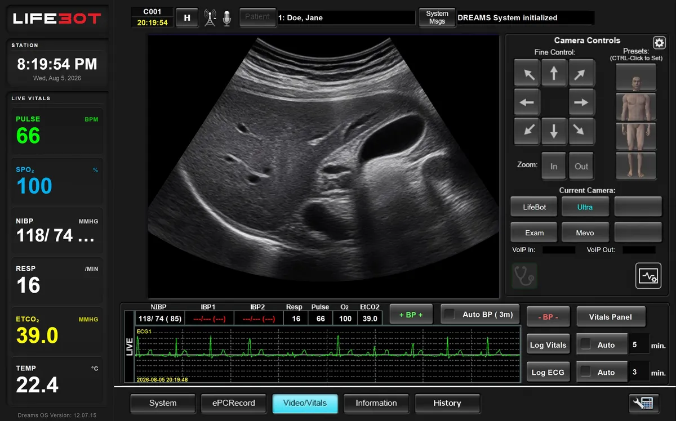676x421 pixels.
Task: Tilt camera down with the down arrow
Action: 554,131
